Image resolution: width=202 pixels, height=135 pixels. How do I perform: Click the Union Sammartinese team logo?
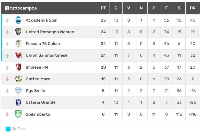18,55
